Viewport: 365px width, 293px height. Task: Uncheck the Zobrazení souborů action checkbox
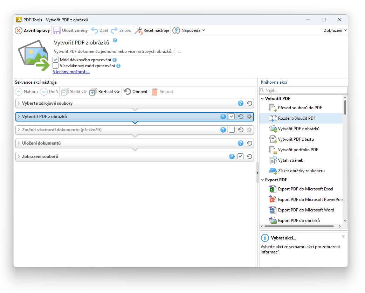click(x=241, y=157)
